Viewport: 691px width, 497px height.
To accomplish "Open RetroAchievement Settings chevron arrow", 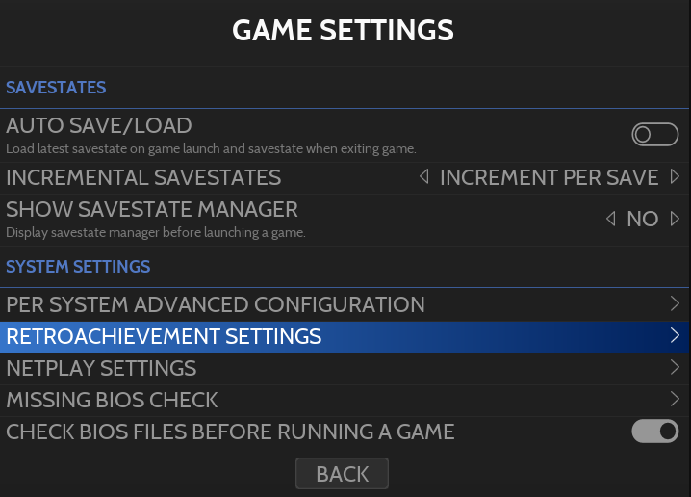I will 675,336.
